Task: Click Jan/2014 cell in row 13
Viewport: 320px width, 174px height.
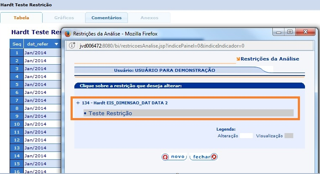Action: click(x=43, y=148)
